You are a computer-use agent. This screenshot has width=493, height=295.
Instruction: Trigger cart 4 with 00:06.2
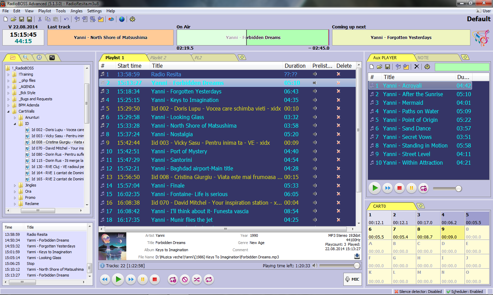(453, 219)
